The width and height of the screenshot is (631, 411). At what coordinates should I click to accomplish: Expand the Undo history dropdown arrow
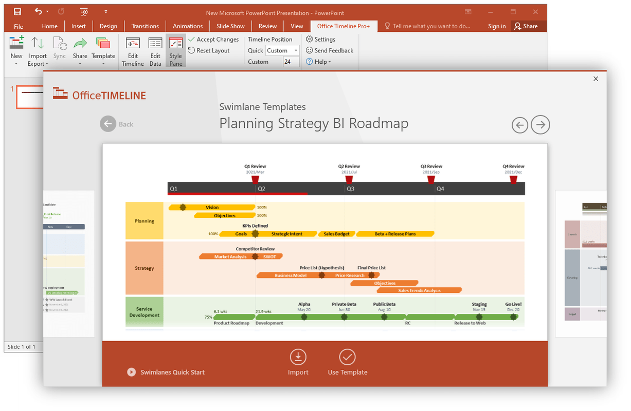[x=47, y=11]
